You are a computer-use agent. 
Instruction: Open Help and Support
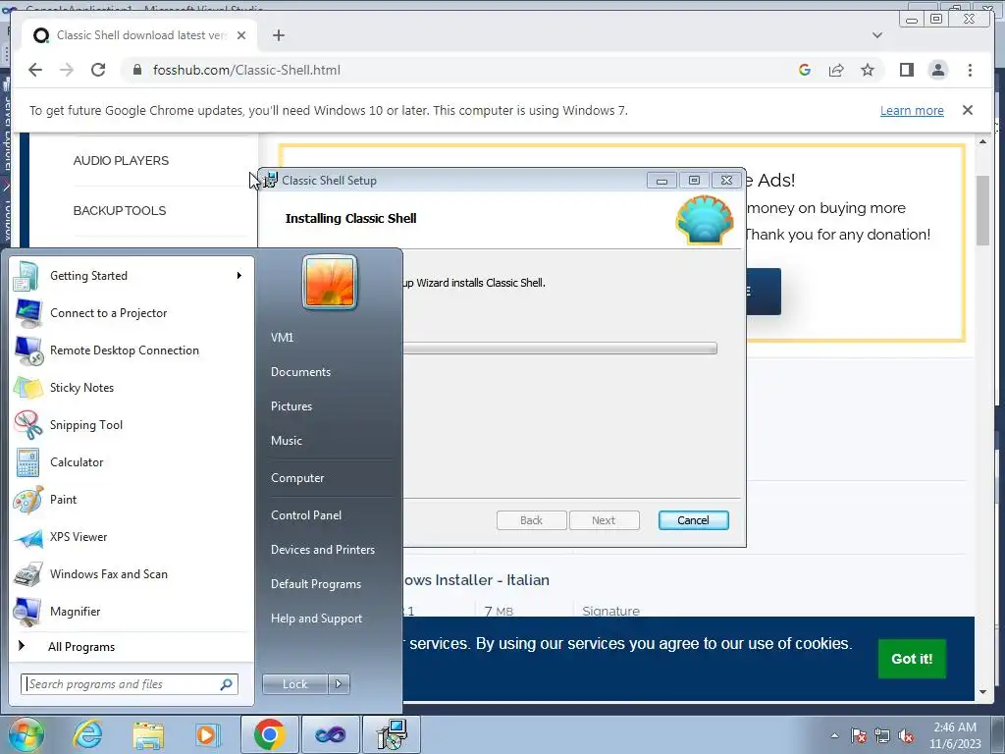[x=317, y=619]
